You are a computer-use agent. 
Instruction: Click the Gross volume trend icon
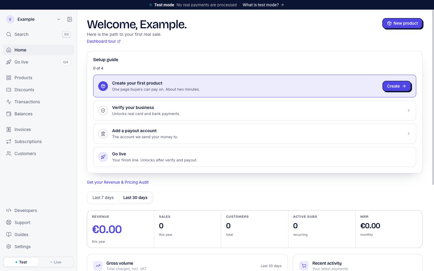(98, 266)
